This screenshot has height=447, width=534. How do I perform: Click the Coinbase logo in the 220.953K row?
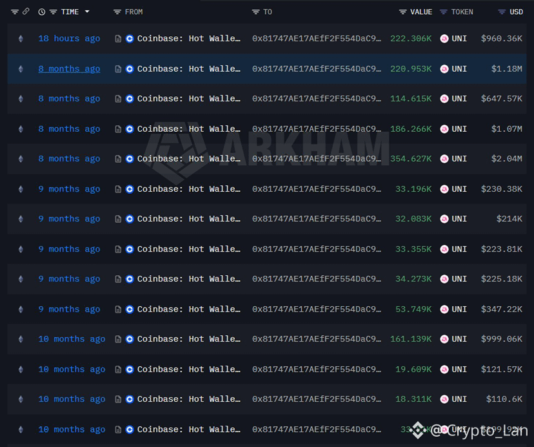point(130,69)
